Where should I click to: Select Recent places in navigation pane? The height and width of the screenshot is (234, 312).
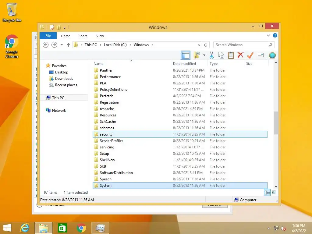pos(66,85)
